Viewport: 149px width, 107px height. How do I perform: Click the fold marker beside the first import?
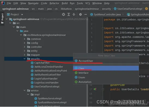tap(103, 28)
